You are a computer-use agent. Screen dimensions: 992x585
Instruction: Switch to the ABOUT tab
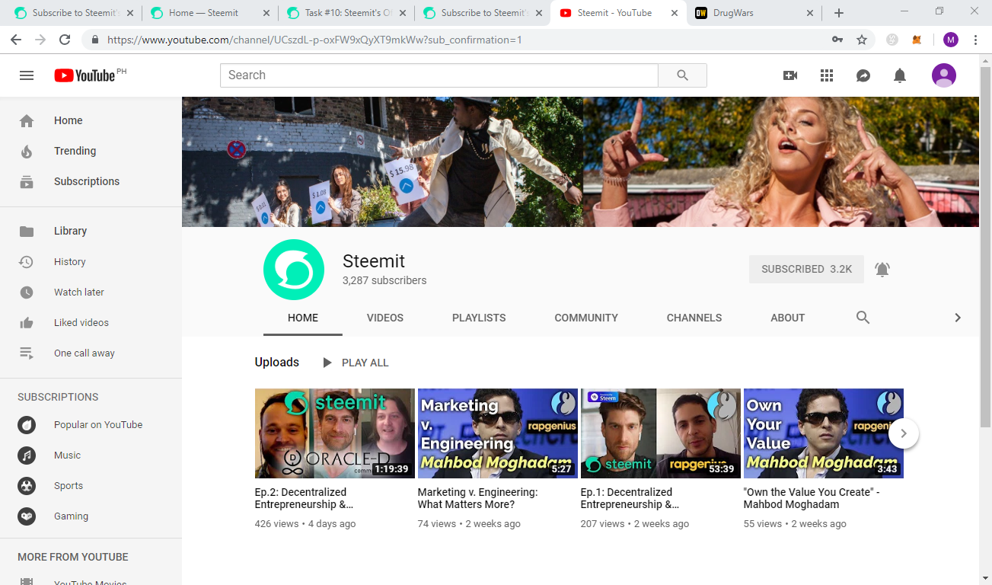[x=787, y=318]
